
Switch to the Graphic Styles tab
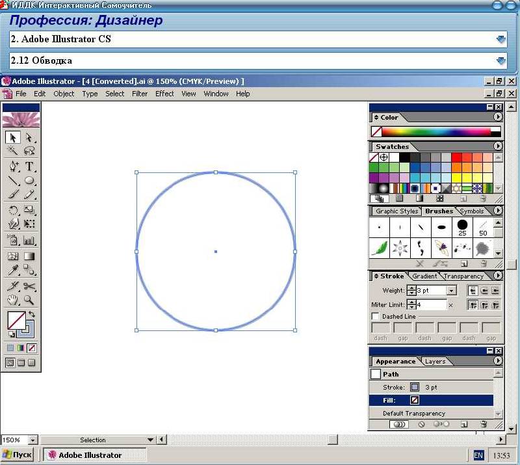(396, 211)
